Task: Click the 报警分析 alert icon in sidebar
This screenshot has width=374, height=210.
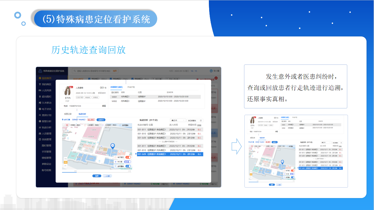Action: tap(40, 121)
